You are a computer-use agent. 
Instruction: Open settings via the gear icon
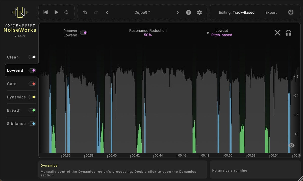[199, 12]
